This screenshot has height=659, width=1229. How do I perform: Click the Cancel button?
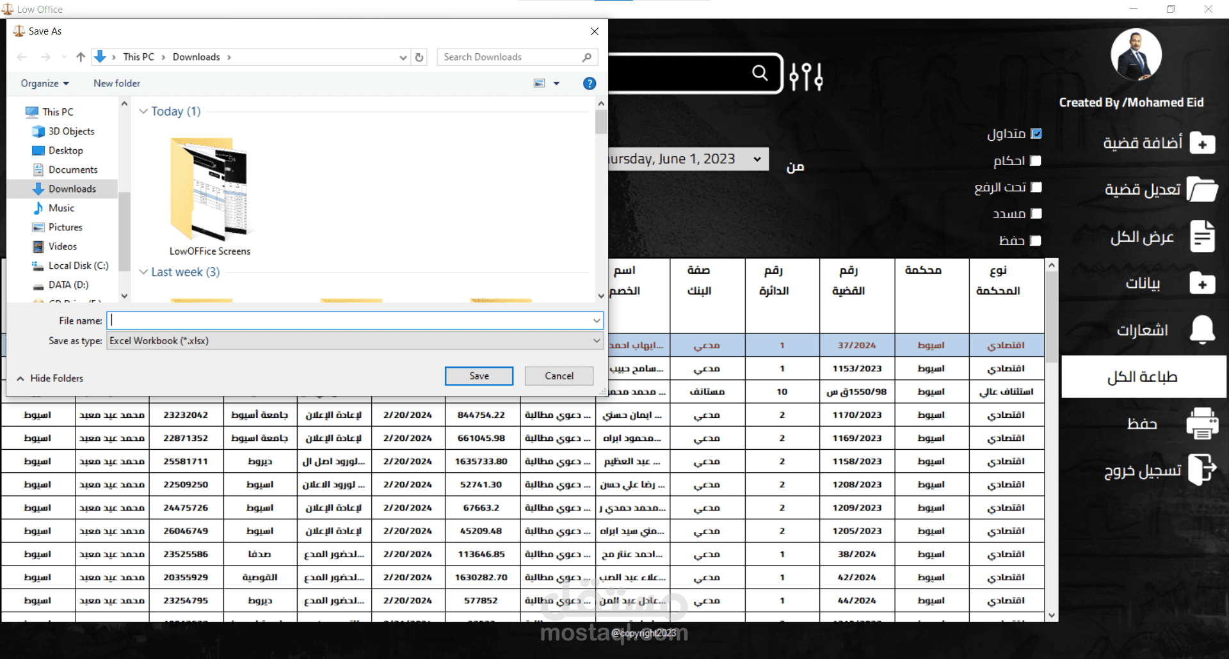coord(559,376)
